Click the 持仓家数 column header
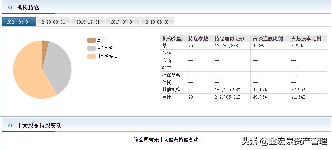The height and width of the screenshot is (150, 332). (x=198, y=38)
